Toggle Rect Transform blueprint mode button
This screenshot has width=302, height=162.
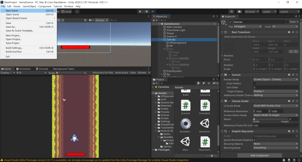(291, 51)
